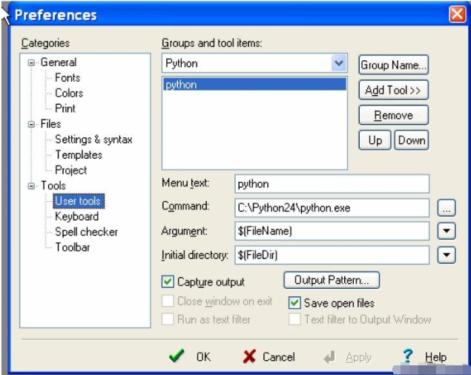Select the General tree label

[59, 62]
